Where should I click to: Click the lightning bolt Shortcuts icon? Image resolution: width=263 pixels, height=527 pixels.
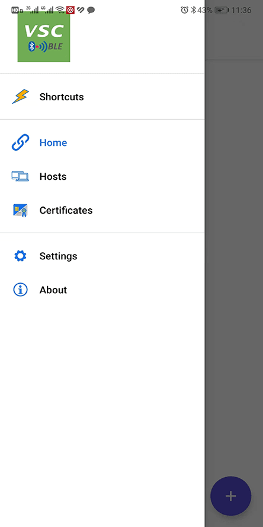coord(21,97)
